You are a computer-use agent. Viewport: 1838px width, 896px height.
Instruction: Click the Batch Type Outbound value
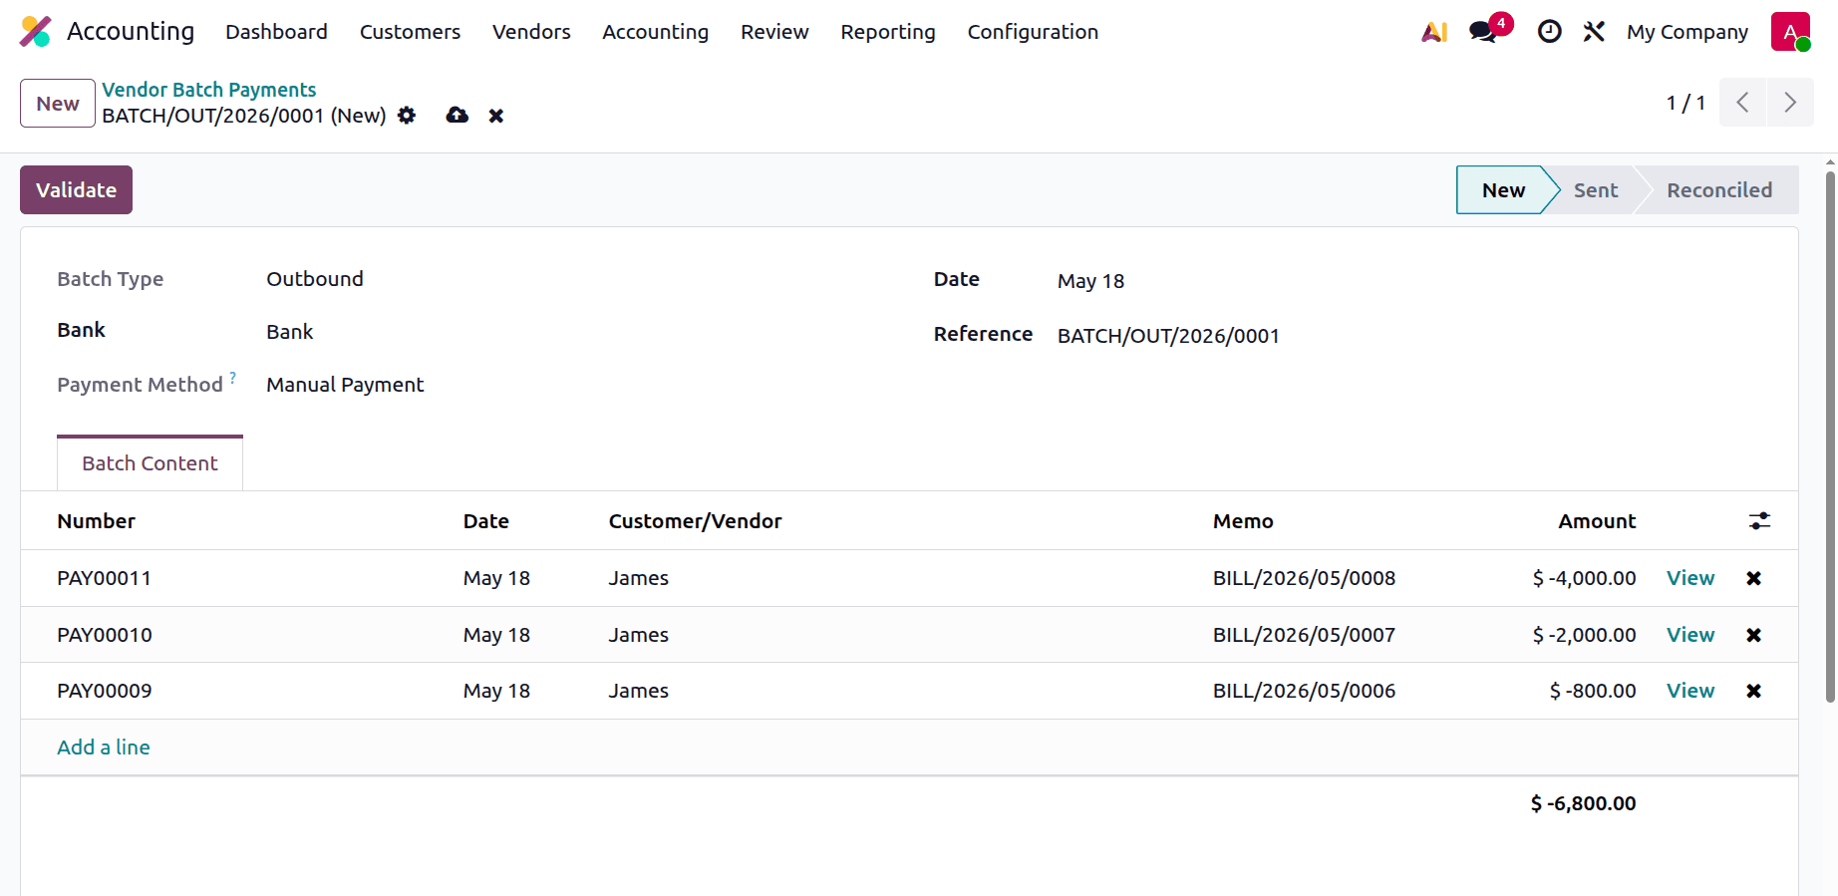[x=315, y=279]
